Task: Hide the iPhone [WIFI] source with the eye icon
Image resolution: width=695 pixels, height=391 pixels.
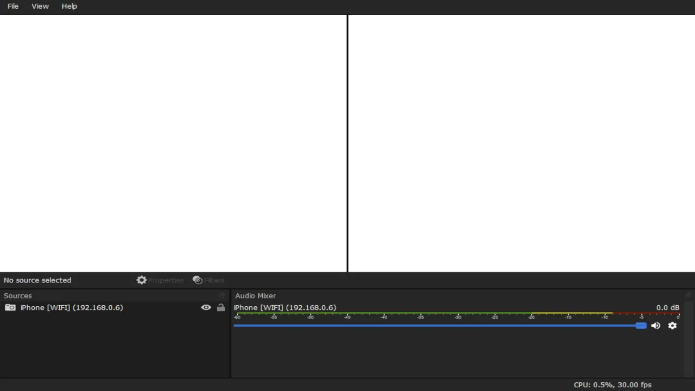Action: [x=206, y=307]
